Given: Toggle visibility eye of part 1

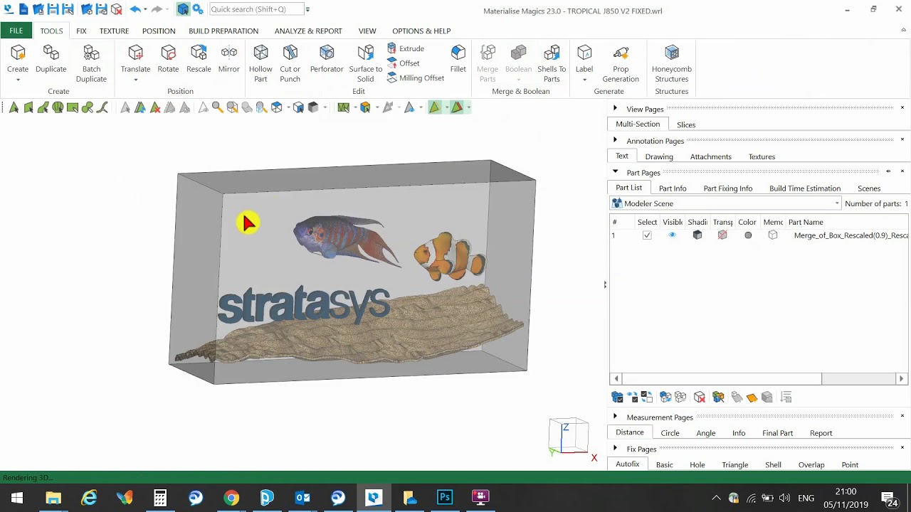Looking at the screenshot, I should pyautogui.click(x=672, y=235).
